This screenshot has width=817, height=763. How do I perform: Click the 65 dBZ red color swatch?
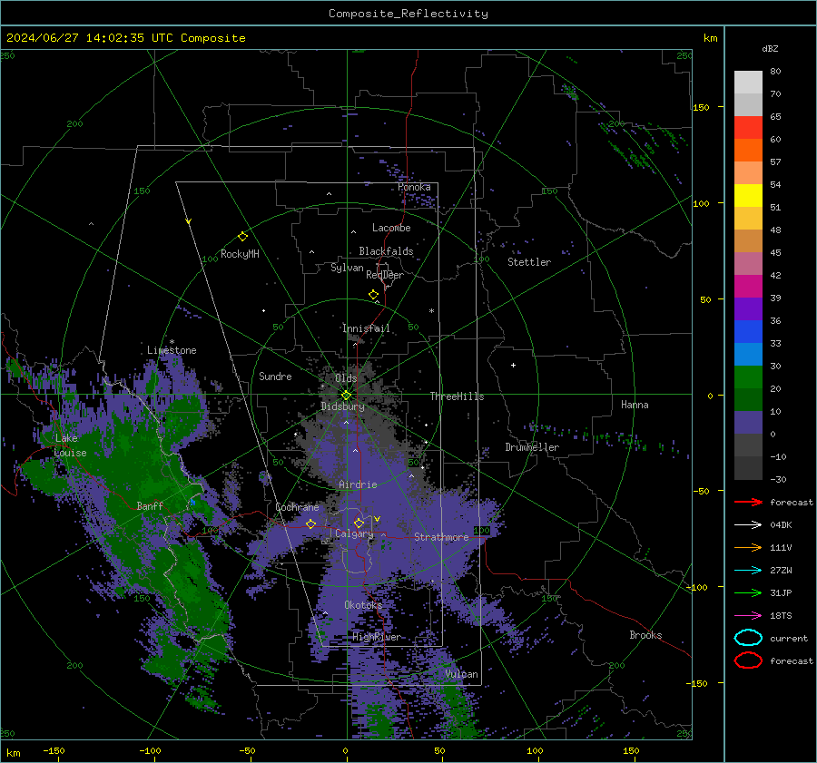pos(748,128)
